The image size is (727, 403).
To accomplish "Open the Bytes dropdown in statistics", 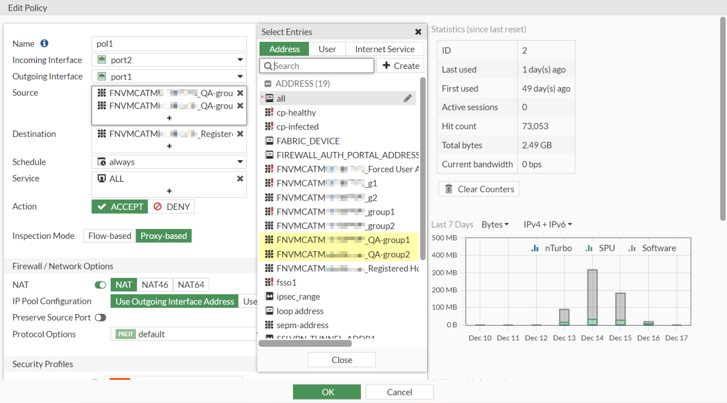I will [495, 224].
